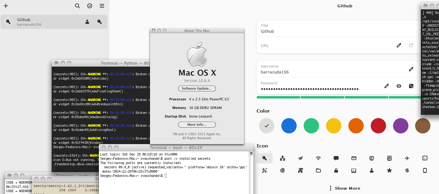This screenshot has height=194, width=439.
Task: Select the Github entry in the sidebar list
Action: 54,22
